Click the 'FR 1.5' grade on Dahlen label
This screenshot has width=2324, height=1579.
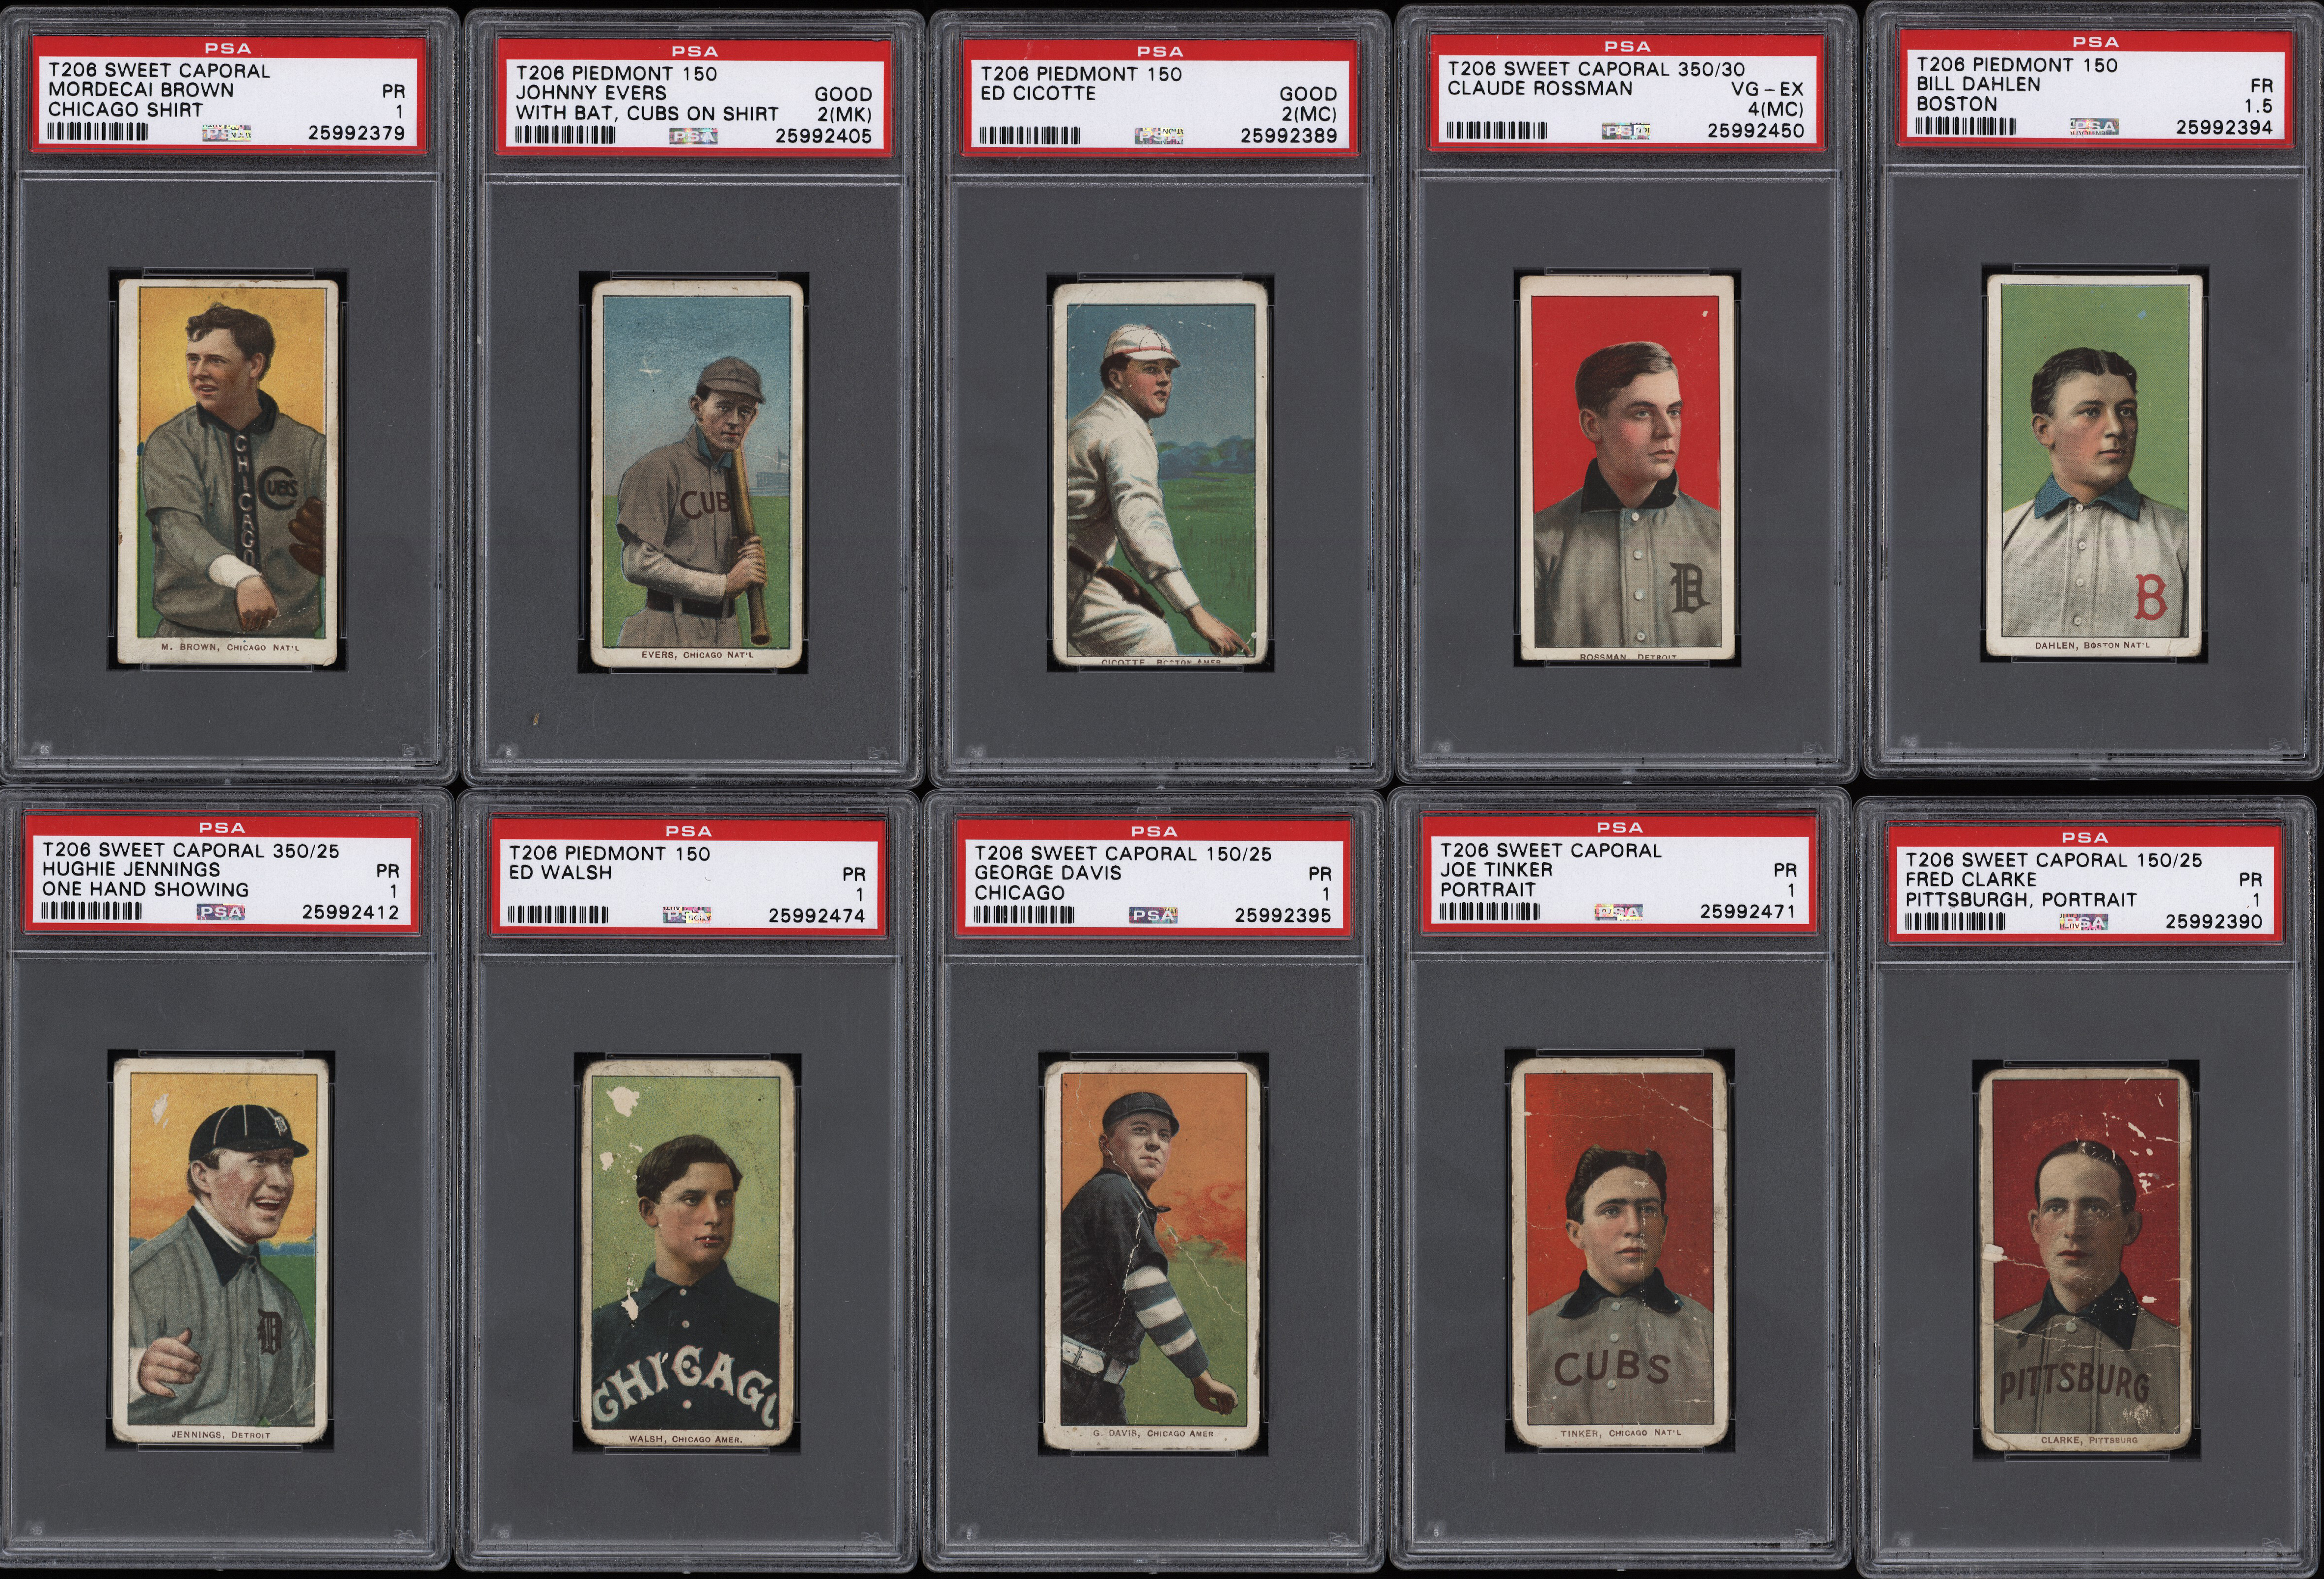2260,96
